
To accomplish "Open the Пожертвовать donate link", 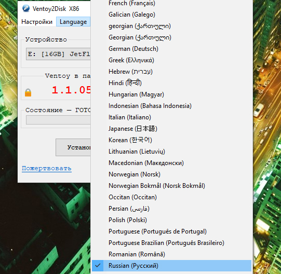I will [47, 168].
